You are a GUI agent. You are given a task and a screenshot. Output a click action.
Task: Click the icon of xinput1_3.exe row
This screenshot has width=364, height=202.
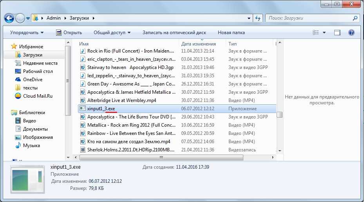tap(82, 108)
